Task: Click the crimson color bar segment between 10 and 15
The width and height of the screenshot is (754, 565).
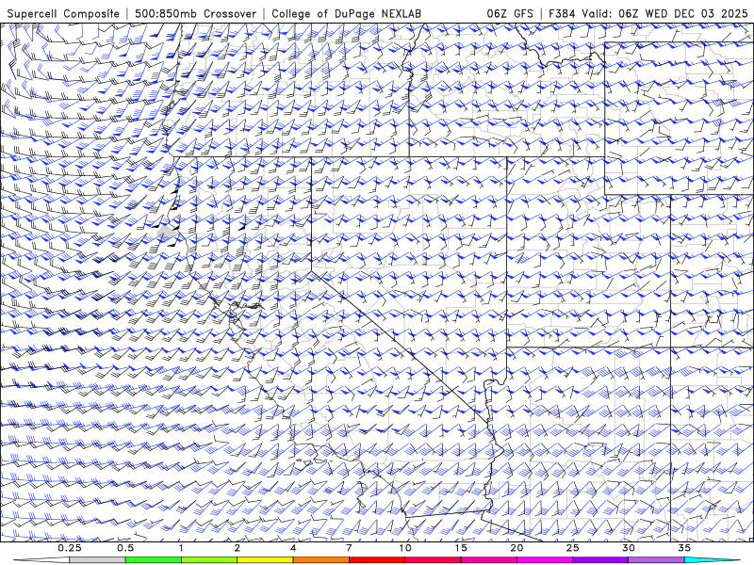Action: point(433,560)
